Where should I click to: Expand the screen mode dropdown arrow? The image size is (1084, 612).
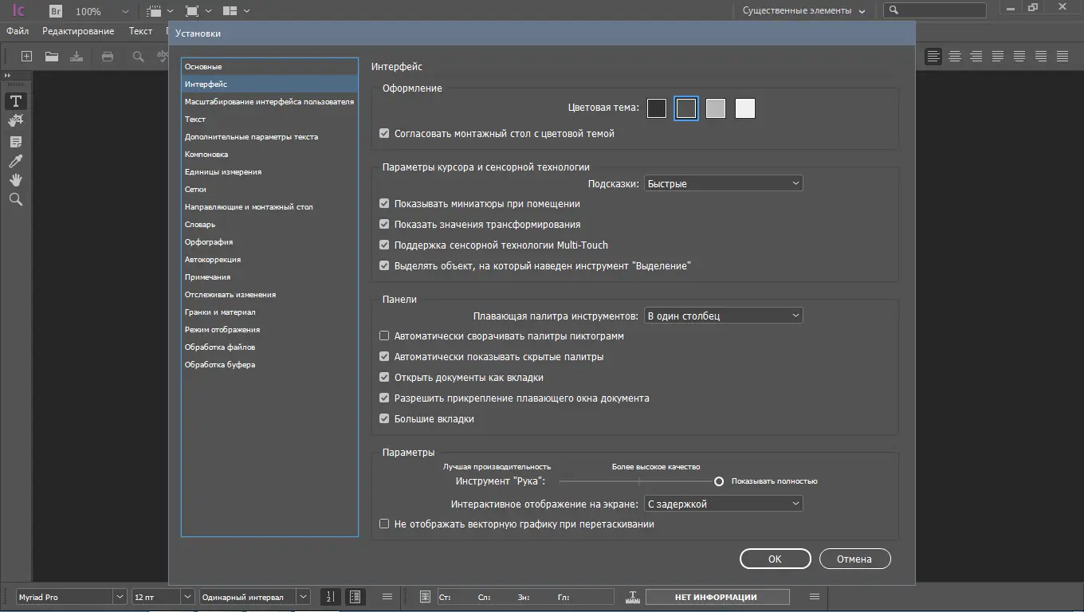click(209, 11)
